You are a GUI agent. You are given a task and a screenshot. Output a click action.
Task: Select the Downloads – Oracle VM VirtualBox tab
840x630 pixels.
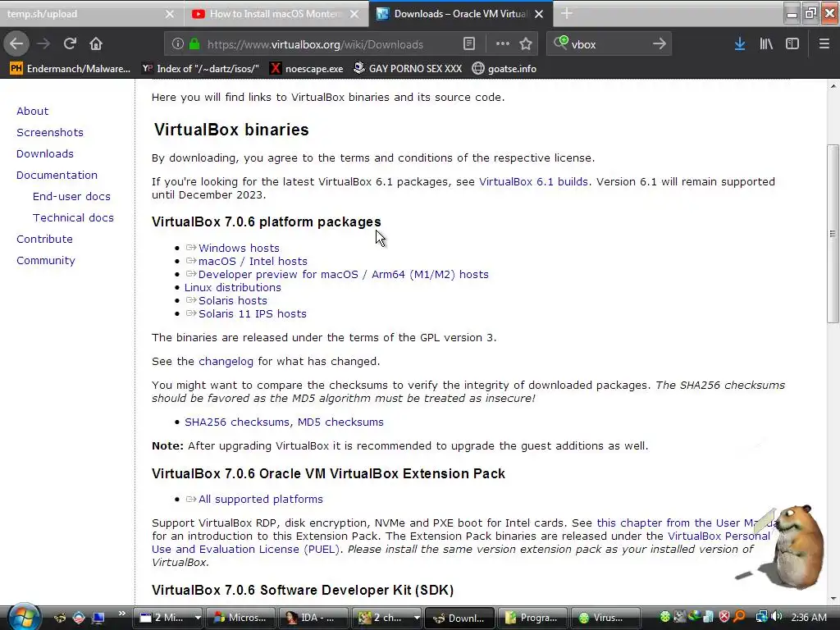pos(453,14)
